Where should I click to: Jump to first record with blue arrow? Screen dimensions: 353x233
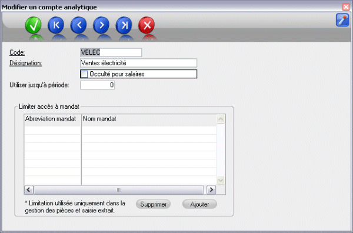[56, 25]
